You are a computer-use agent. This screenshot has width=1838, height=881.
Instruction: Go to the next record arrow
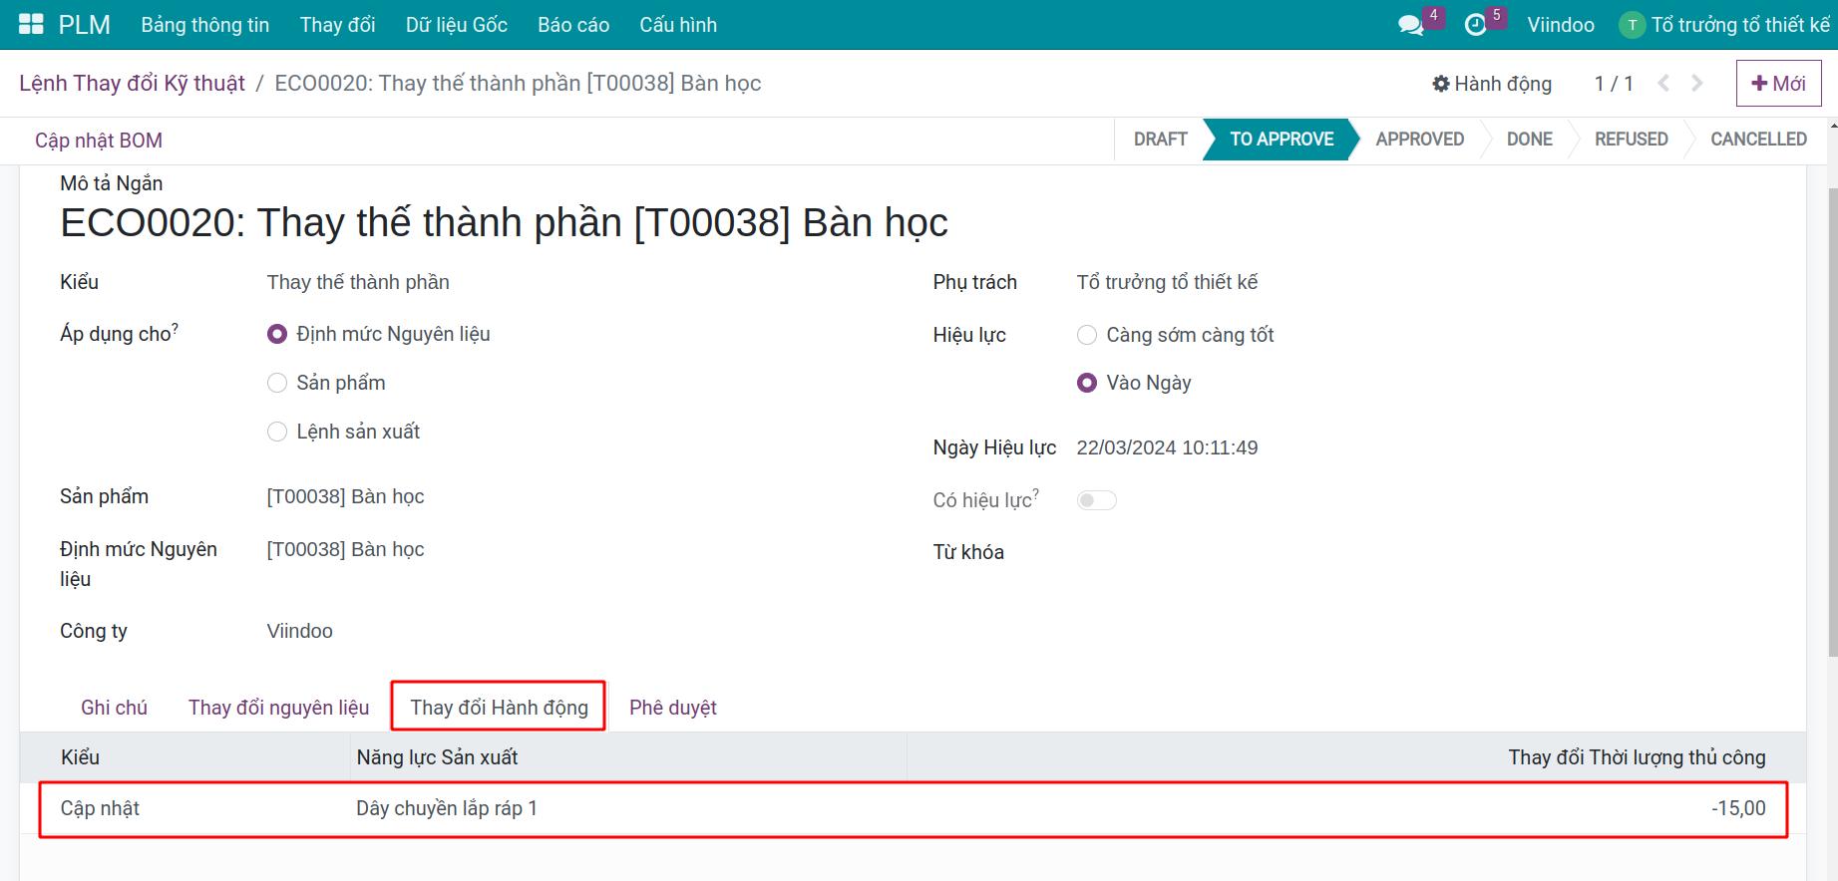point(1697,84)
